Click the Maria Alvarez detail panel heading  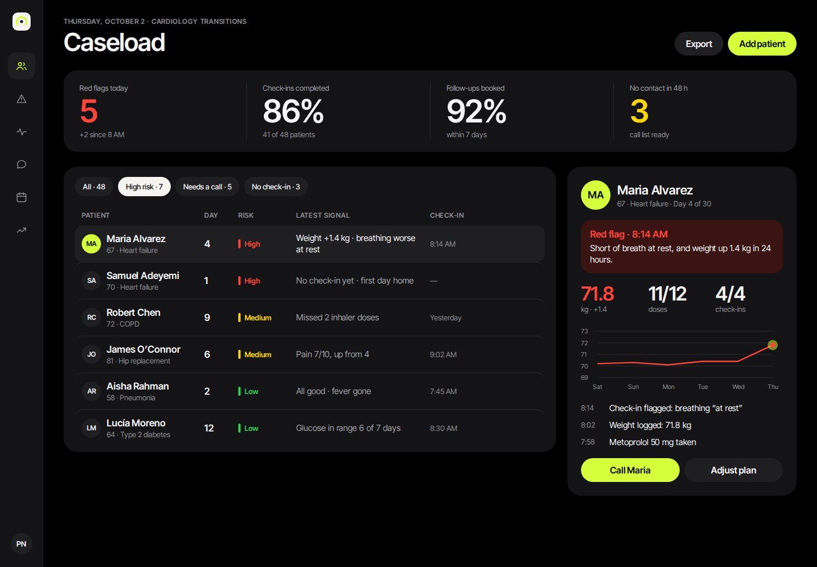point(655,190)
